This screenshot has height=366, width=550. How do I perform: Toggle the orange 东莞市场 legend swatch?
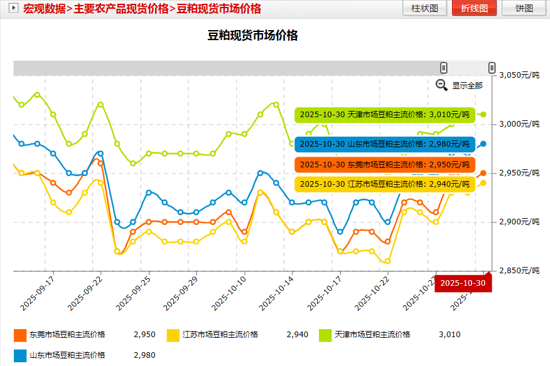(20, 335)
